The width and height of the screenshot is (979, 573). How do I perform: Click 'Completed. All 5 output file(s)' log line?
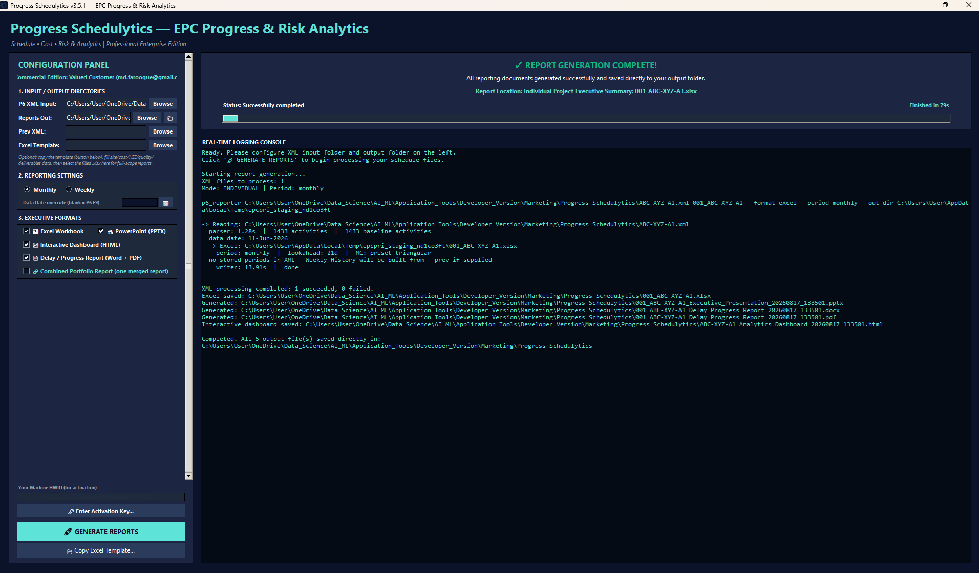pos(291,339)
